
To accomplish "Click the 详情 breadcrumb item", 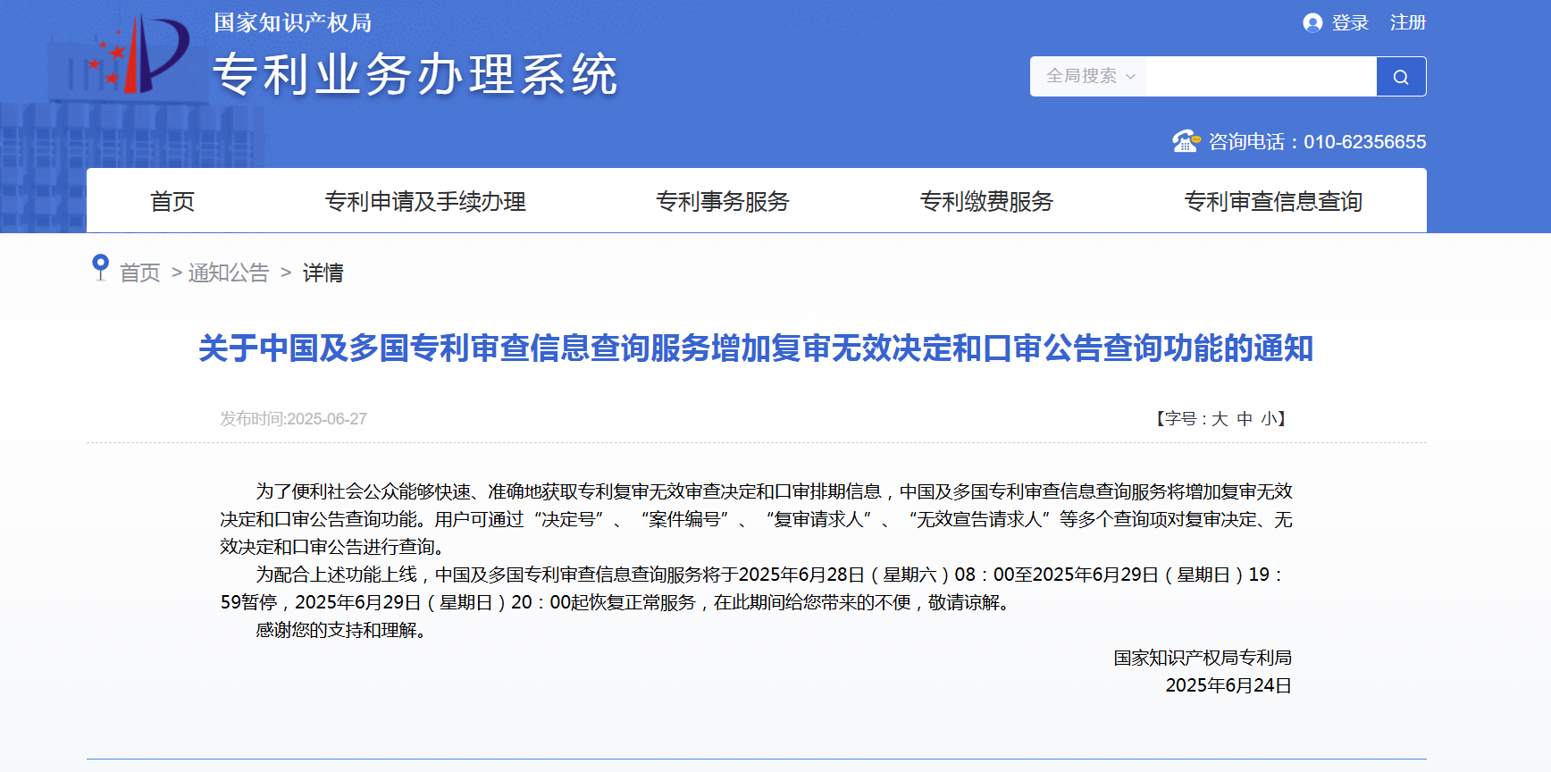I will click(323, 273).
